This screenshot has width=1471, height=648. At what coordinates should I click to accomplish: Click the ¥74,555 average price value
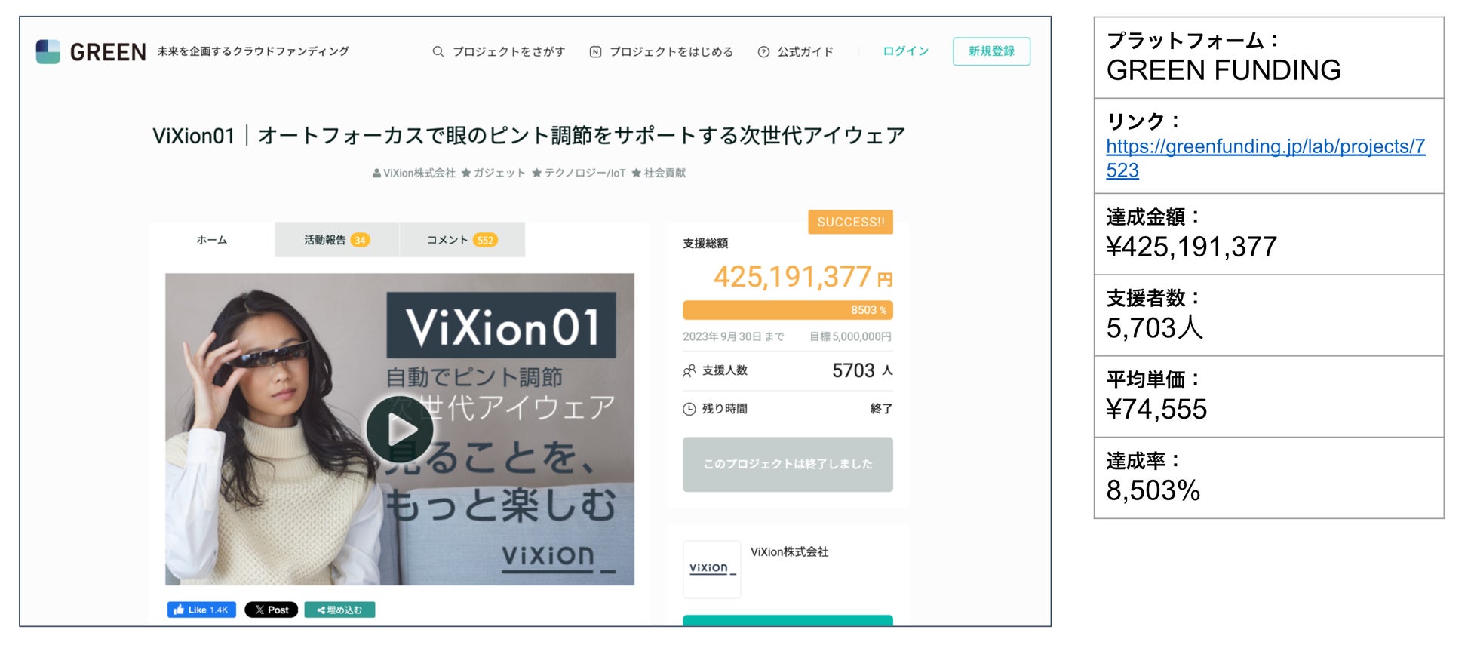click(1156, 409)
